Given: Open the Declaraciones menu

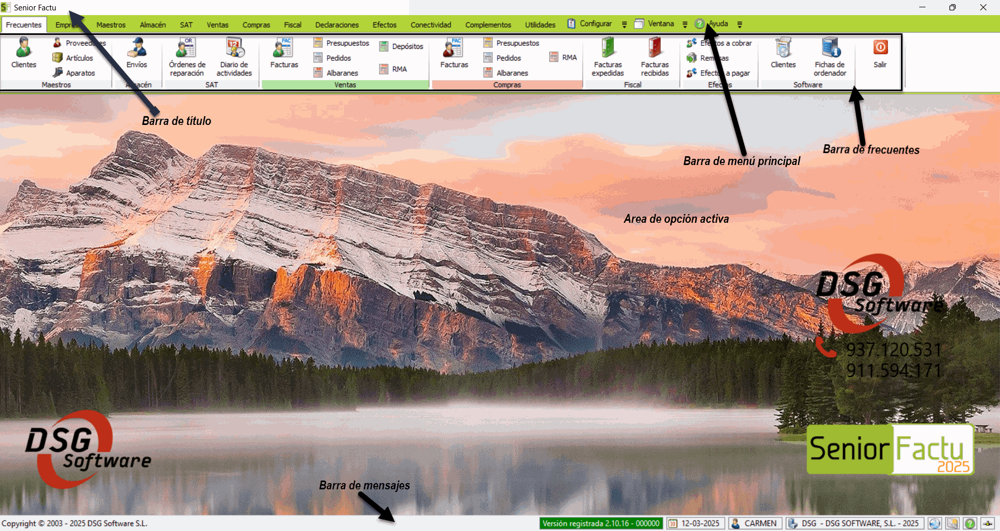Looking at the screenshot, I should coord(337,24).
